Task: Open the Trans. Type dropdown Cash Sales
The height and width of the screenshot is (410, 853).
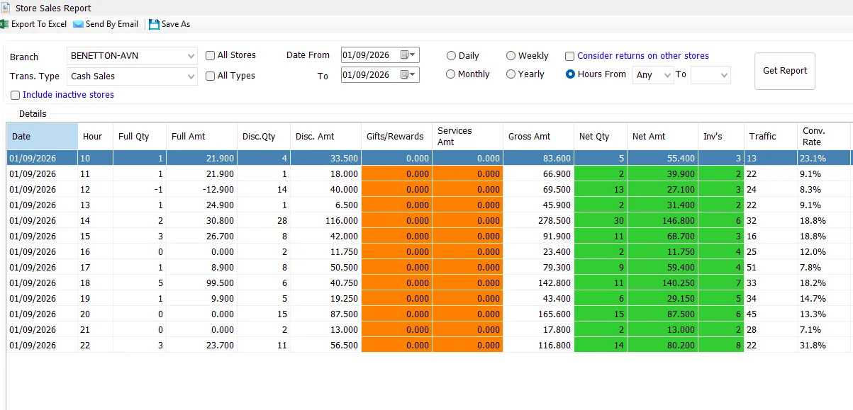Action: coord(132,76)
